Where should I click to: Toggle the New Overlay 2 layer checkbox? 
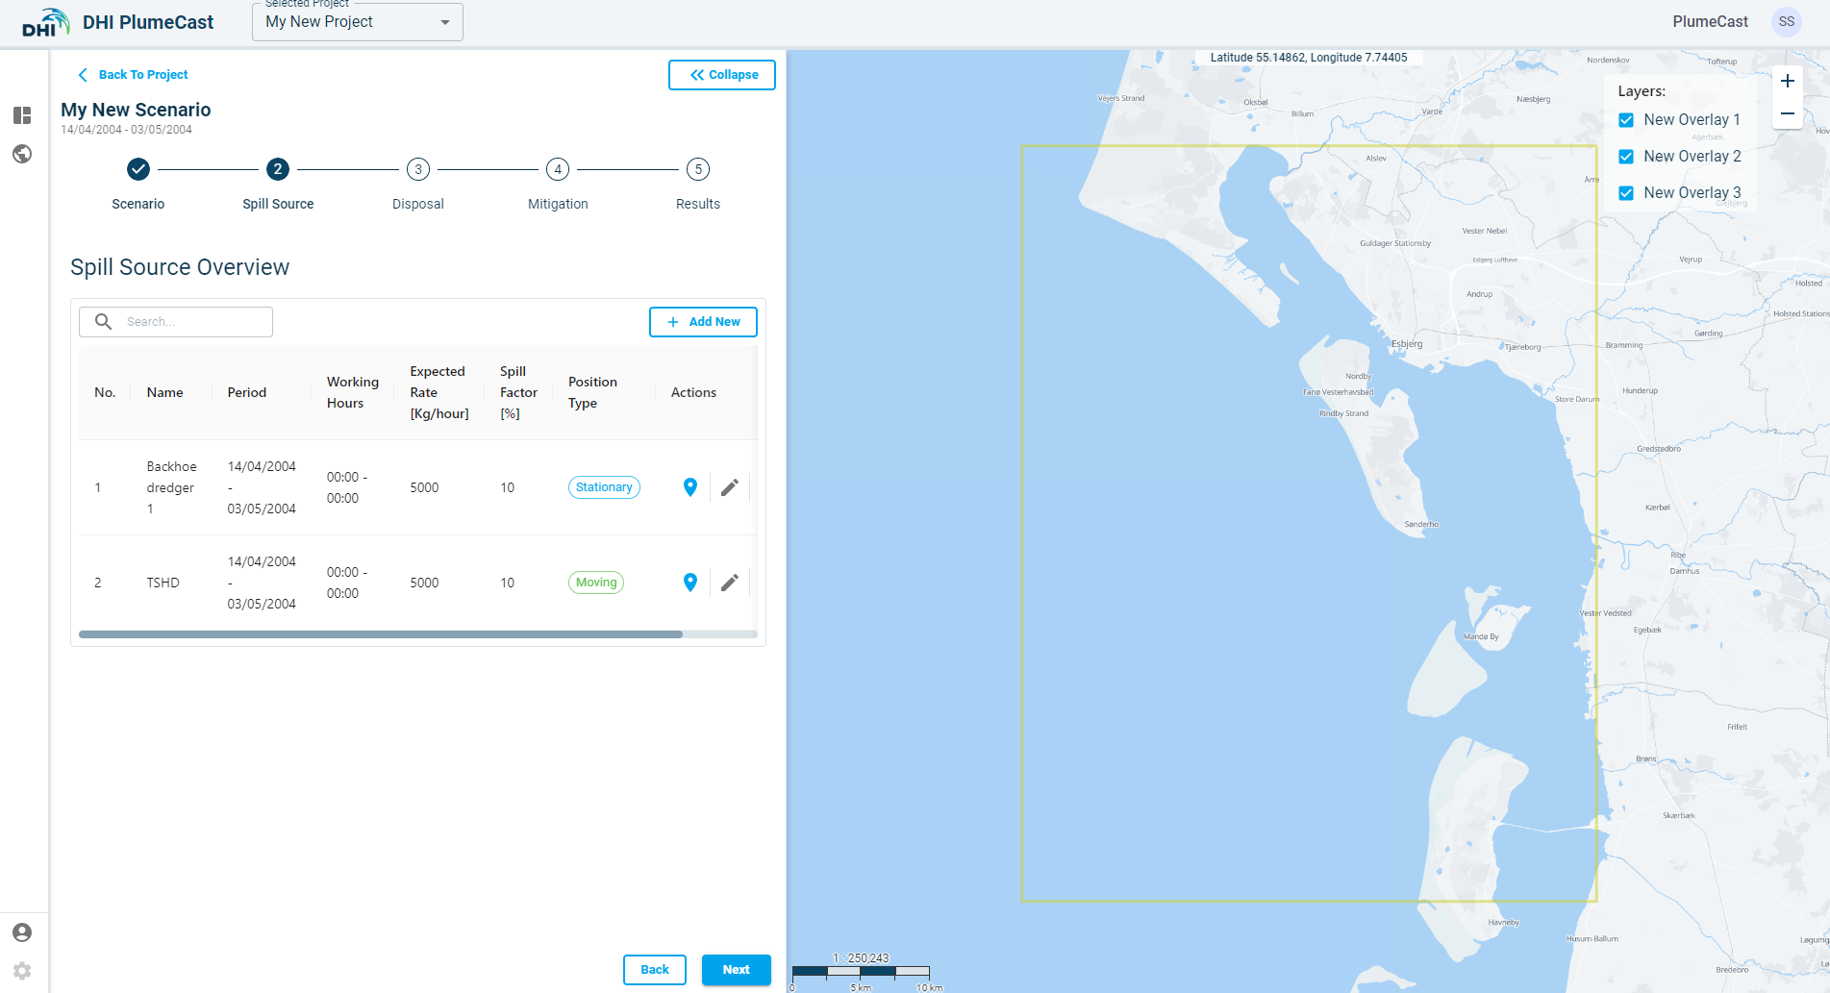[x=1626, y=157]
